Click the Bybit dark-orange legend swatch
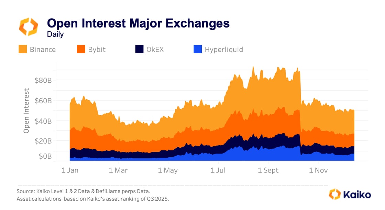The image size is (385, 210). pos(81,49)
